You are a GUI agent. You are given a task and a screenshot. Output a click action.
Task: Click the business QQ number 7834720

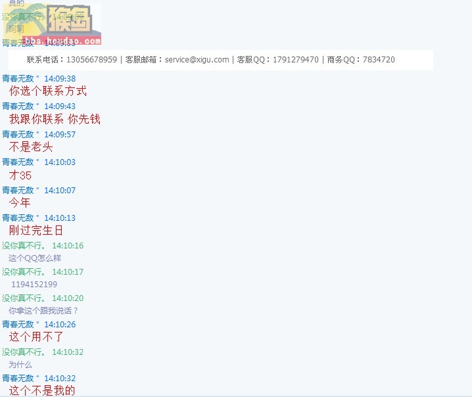pos(379,60)
